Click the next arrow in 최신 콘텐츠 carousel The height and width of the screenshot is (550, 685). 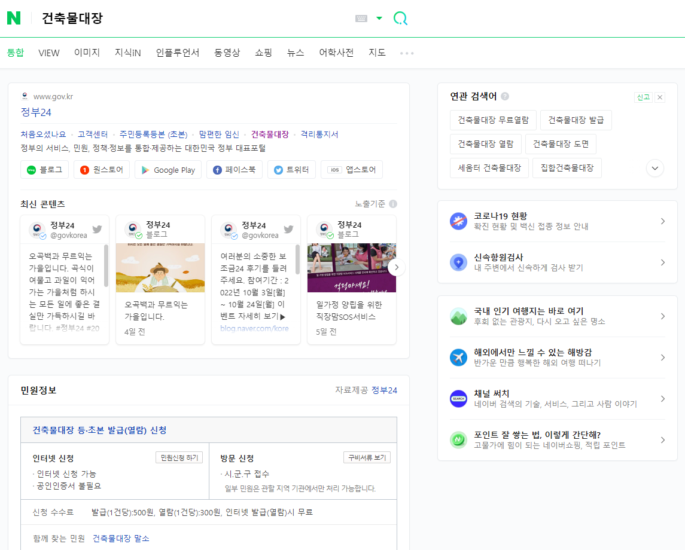pos(397,267)
